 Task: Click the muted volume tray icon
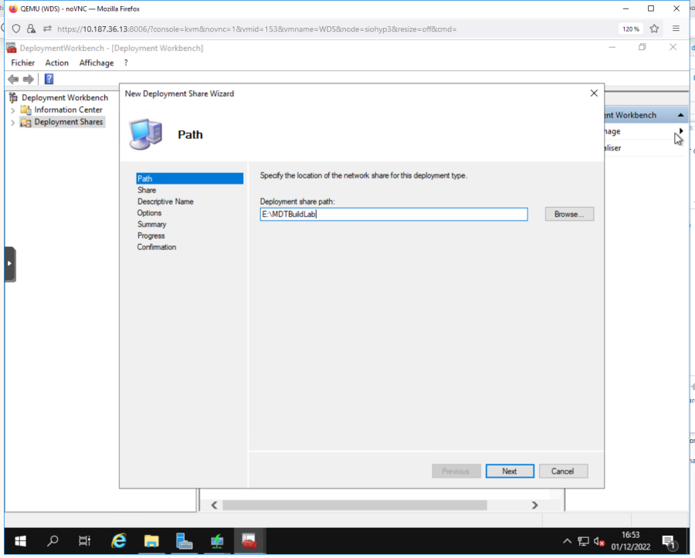click(x=599, y=541)
